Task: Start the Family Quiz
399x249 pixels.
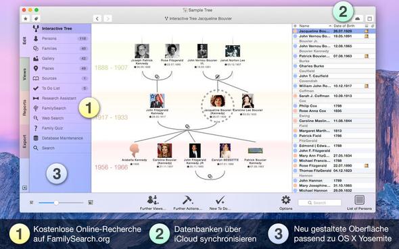Action: [61, 128]
